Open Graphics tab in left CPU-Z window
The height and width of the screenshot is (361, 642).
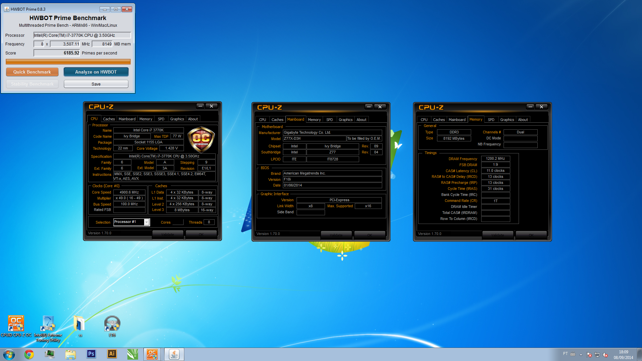177,119
